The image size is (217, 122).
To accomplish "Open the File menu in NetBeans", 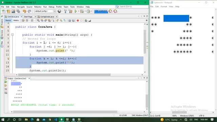I will coord(2,7).
